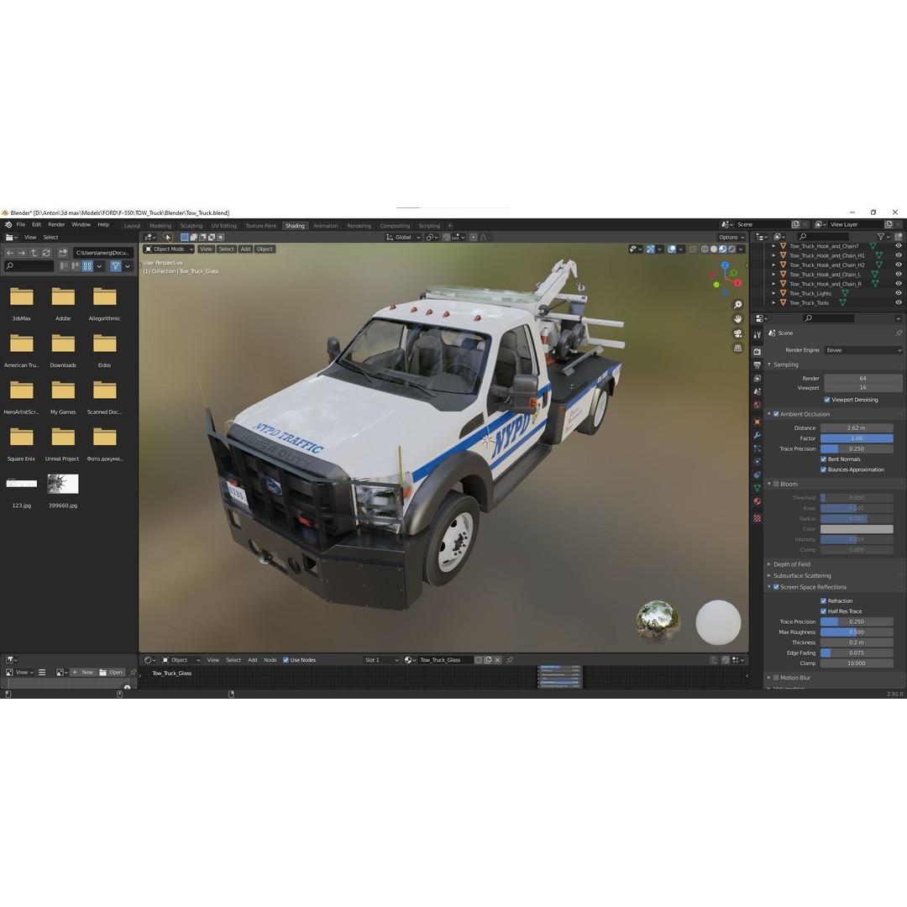The width and height of the screenshot is (907, 907).
Task: Open the Render menu
Action: coord(56,224)
